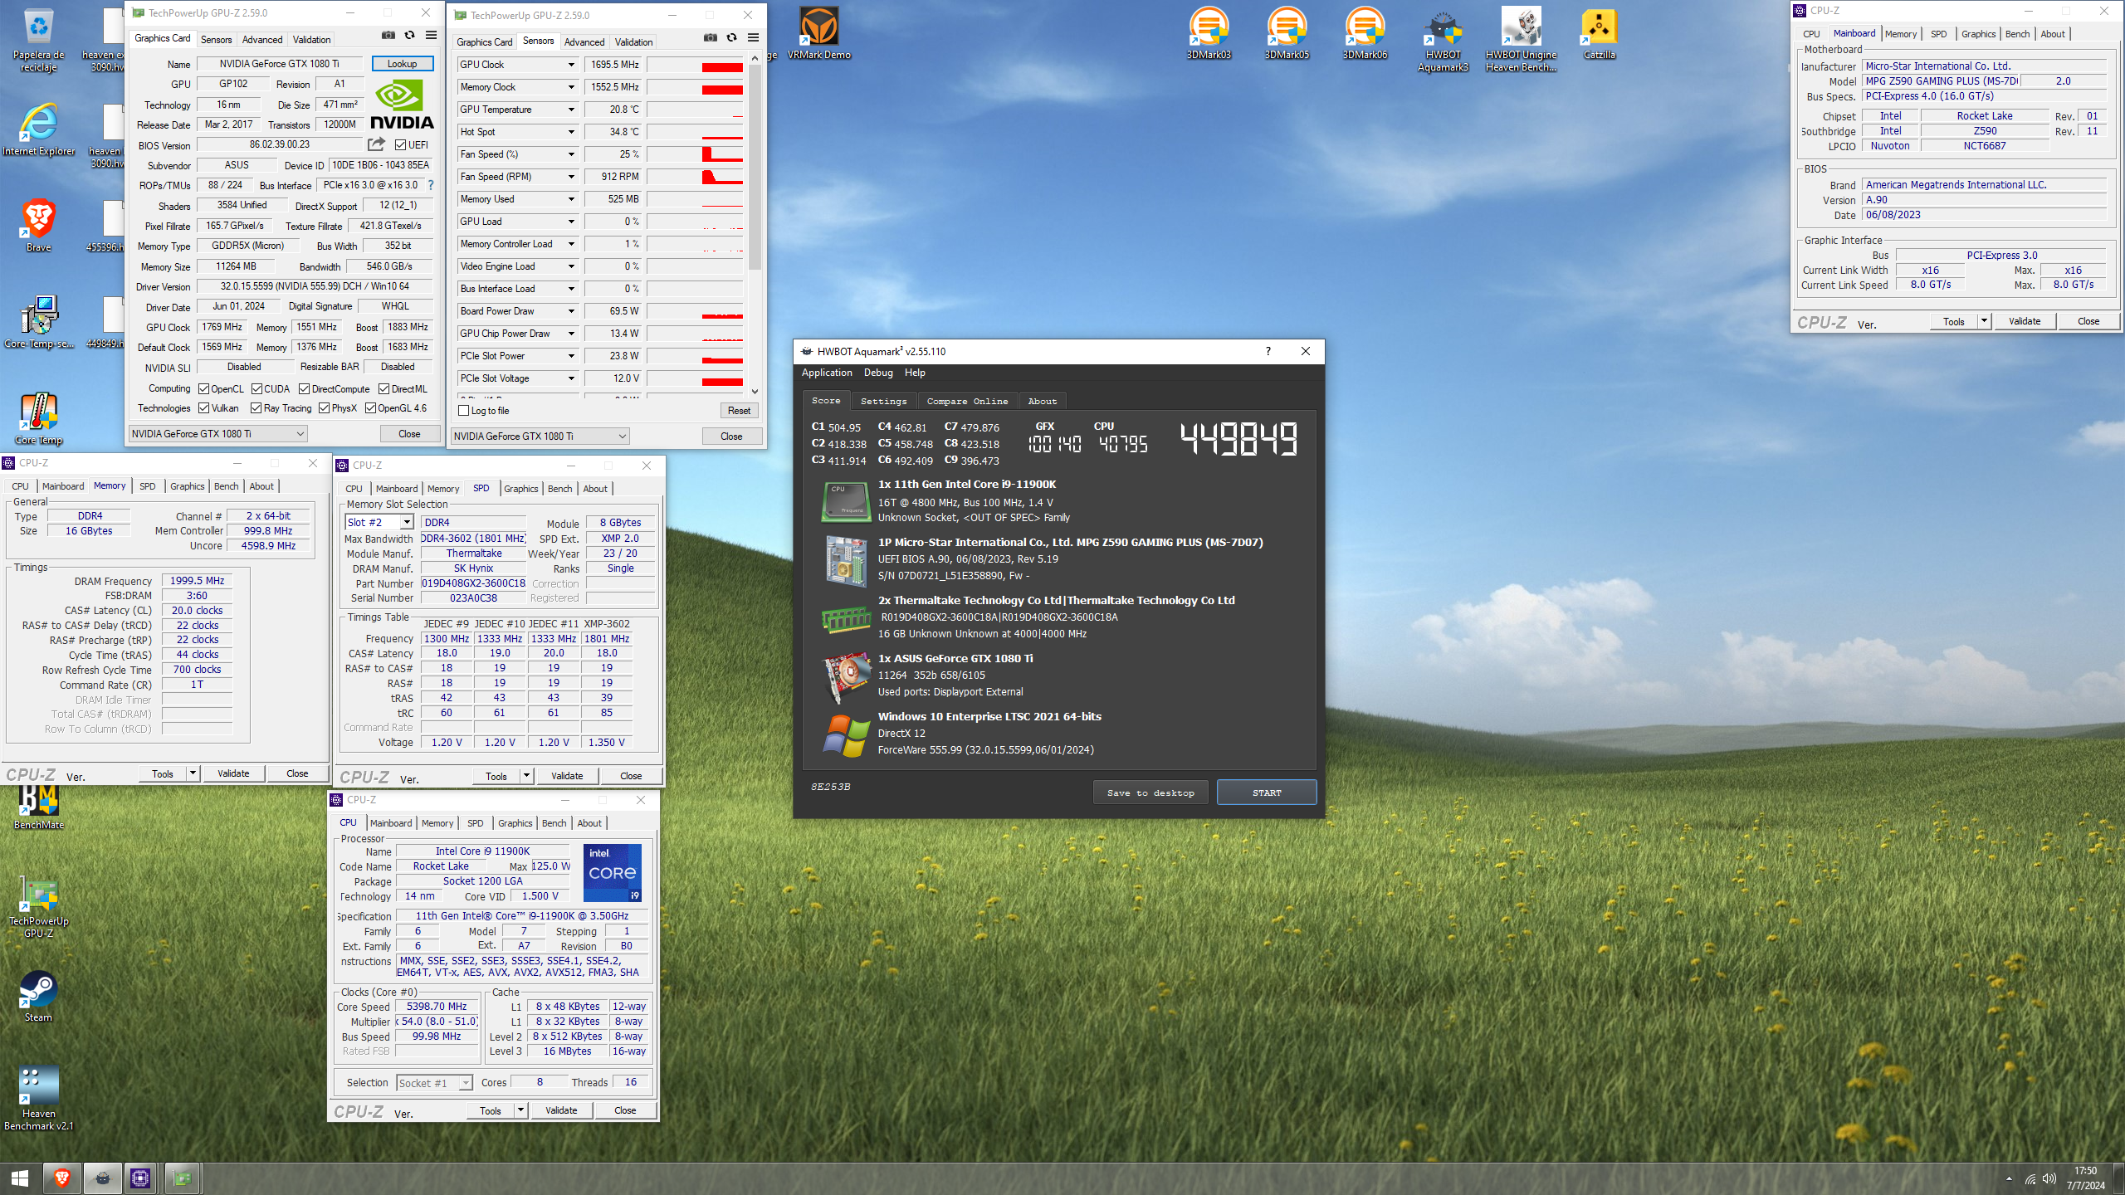
Task: Refresh icon in GPU-Z Graphics Card window
Action: (409, 36)
